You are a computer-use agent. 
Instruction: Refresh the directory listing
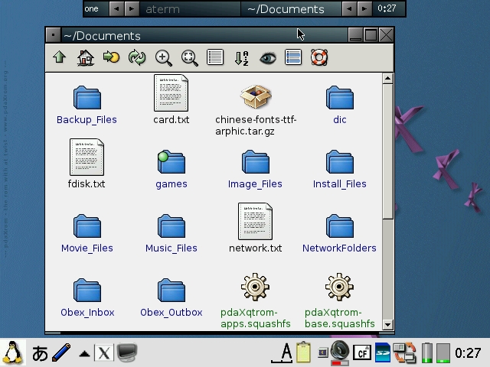tap(137, 57)
